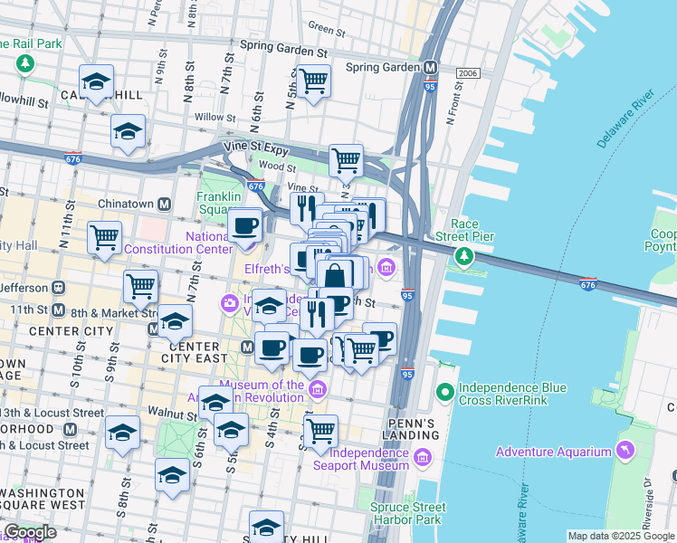This screenshot has width=677, height=543.
Task: Select the graduation cap marker below Callowhill St
Action: [128, 131]
